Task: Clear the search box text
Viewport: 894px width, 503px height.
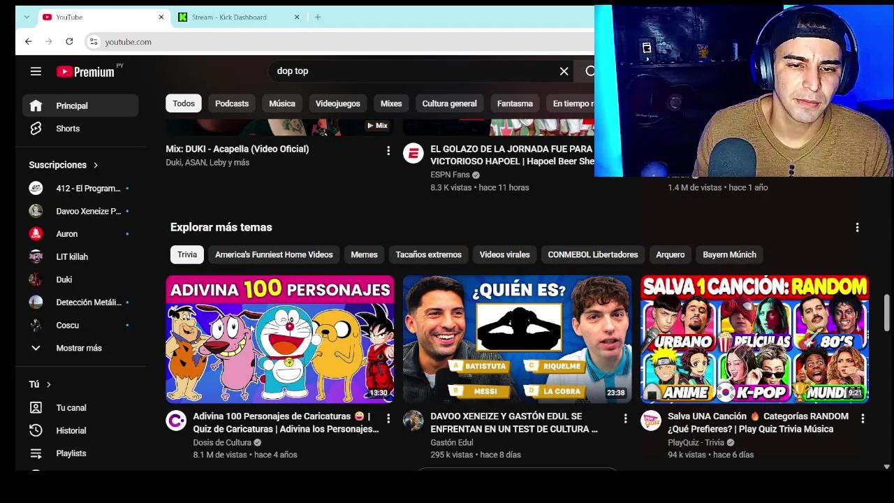Action: click(x=564, y=71)
